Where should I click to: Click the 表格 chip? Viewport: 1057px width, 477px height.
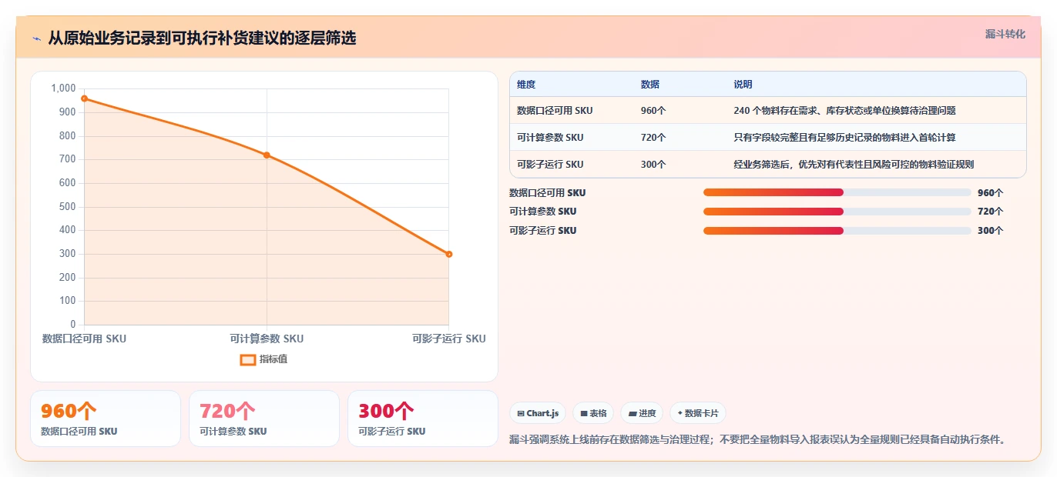tap(592, 413)
